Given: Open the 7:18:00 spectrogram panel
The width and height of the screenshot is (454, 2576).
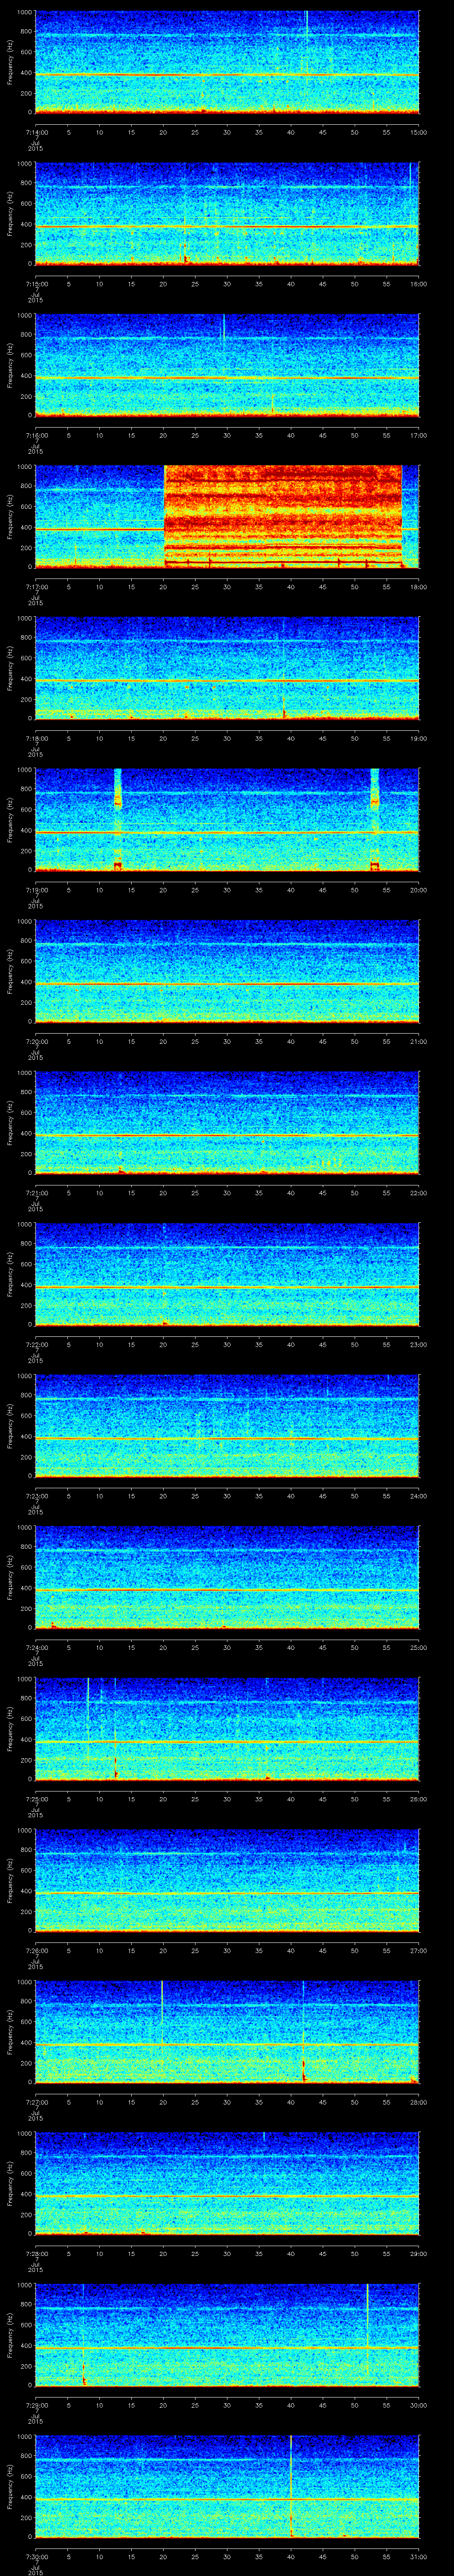Looking at the screenshot, I should [227, 668].
